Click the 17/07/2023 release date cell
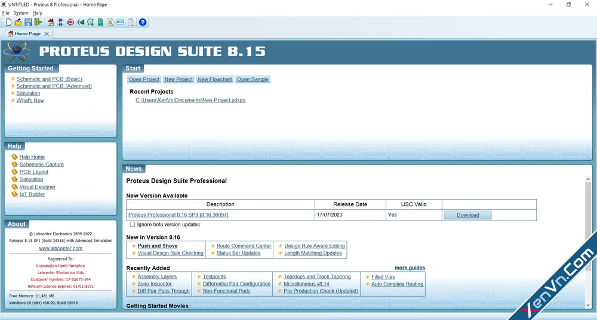This screenshot has width=597, height=320. coord(350,215)
